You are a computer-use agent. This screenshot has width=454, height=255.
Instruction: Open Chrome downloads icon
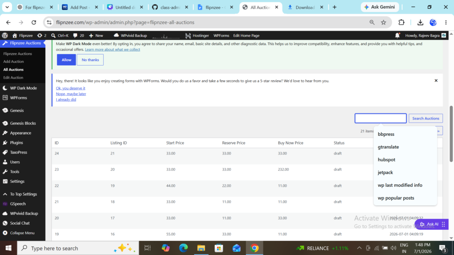pyautogui.click(x=420, y=22)
